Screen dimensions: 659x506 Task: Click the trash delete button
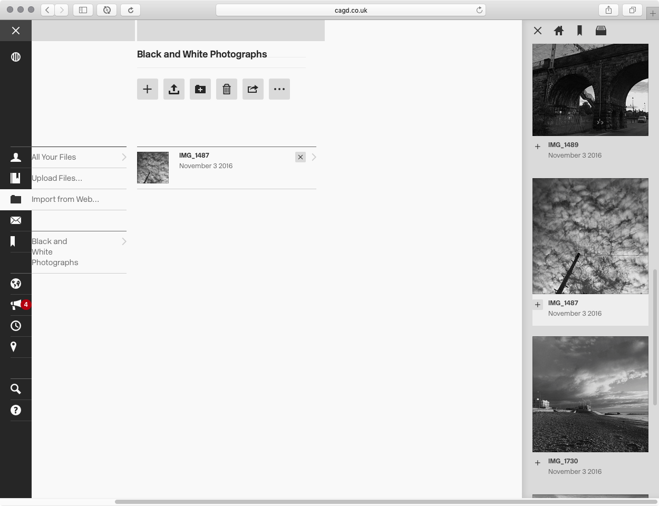pyautogui.click(x=227, y=89)
